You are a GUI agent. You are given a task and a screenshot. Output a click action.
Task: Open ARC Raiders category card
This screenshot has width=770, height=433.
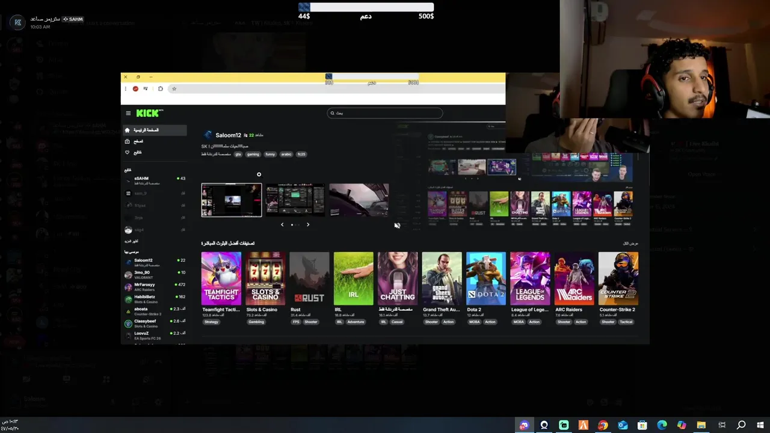pos(574,278)
